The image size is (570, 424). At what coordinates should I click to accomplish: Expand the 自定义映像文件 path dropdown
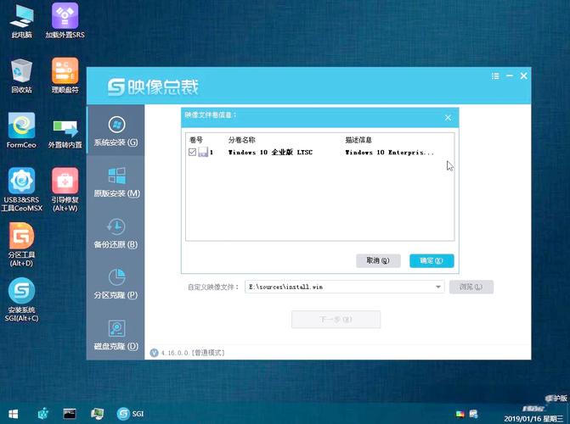point(438,287)
